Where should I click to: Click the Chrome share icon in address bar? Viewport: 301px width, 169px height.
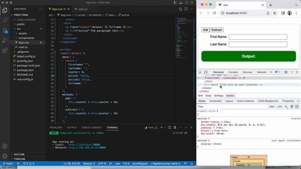268,13
